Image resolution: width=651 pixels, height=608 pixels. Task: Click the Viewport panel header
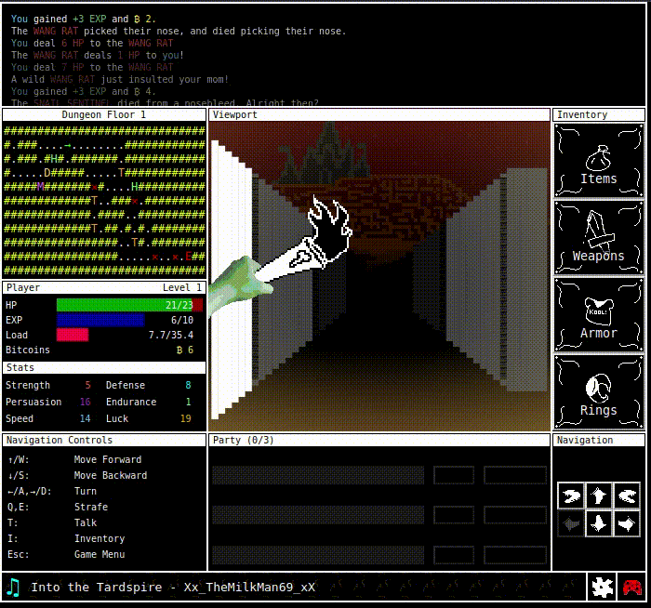379,115
